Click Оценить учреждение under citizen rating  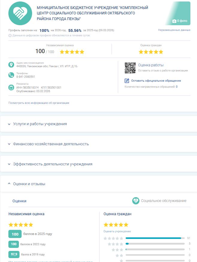coord(117,231)
